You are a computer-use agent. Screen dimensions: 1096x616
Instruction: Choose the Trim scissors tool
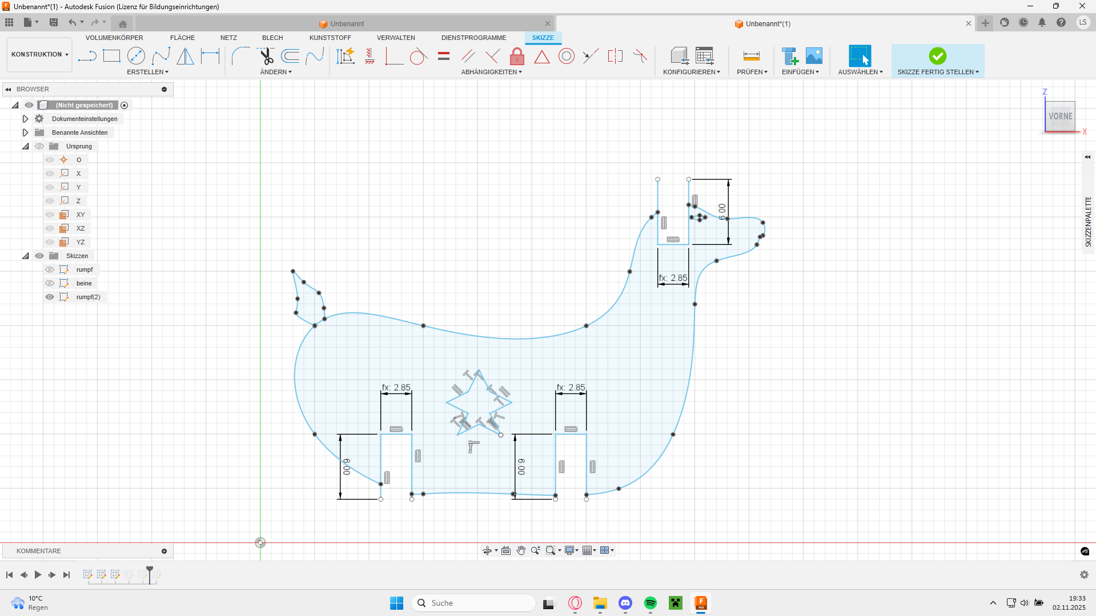[x=266, y=56]
